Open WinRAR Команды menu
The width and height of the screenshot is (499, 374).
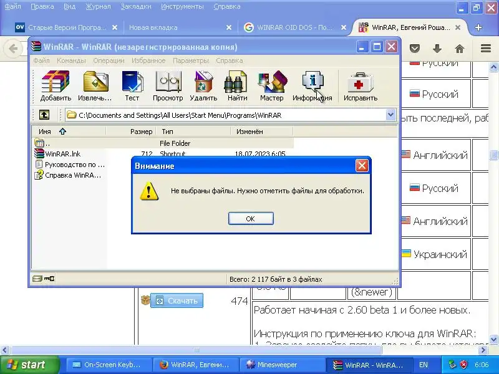71,60
